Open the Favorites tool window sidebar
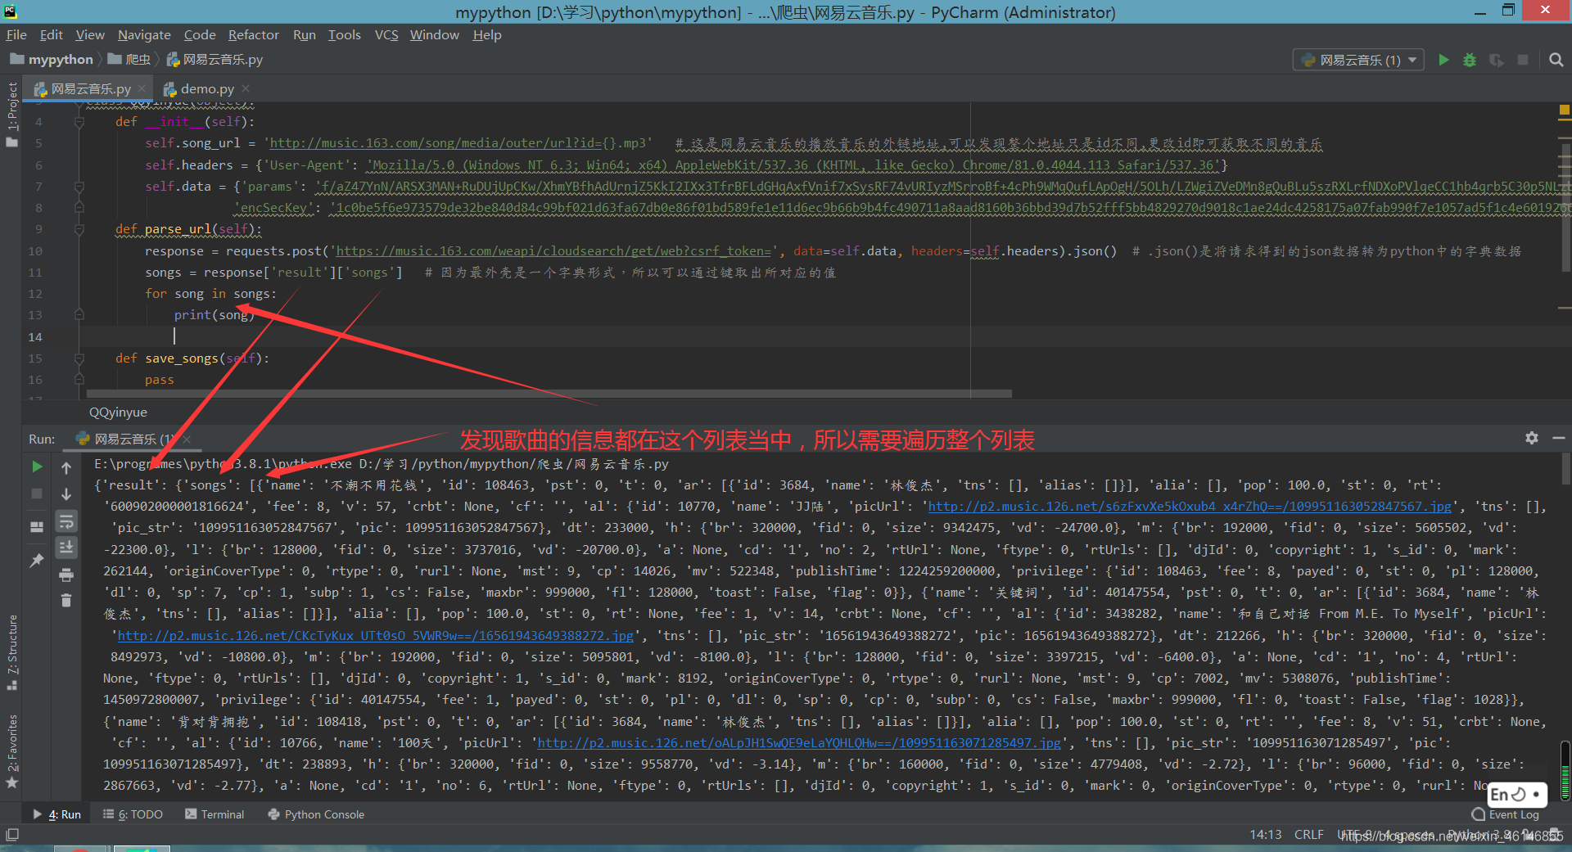1572x852 pixels. (11, 751)
